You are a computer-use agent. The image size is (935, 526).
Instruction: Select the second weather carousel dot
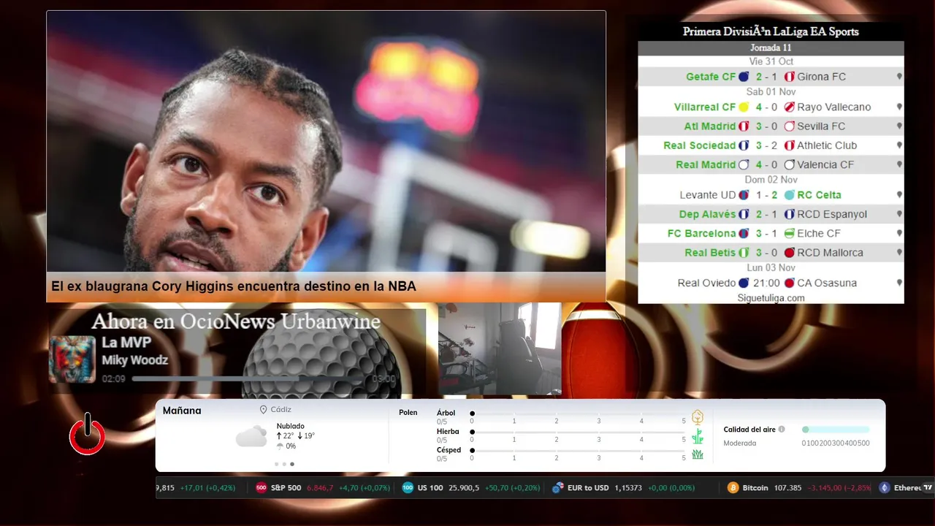284,464
